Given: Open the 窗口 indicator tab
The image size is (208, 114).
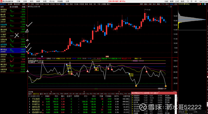Looking at the screenshot, I should pyautogui.click(x=41, y=94).
